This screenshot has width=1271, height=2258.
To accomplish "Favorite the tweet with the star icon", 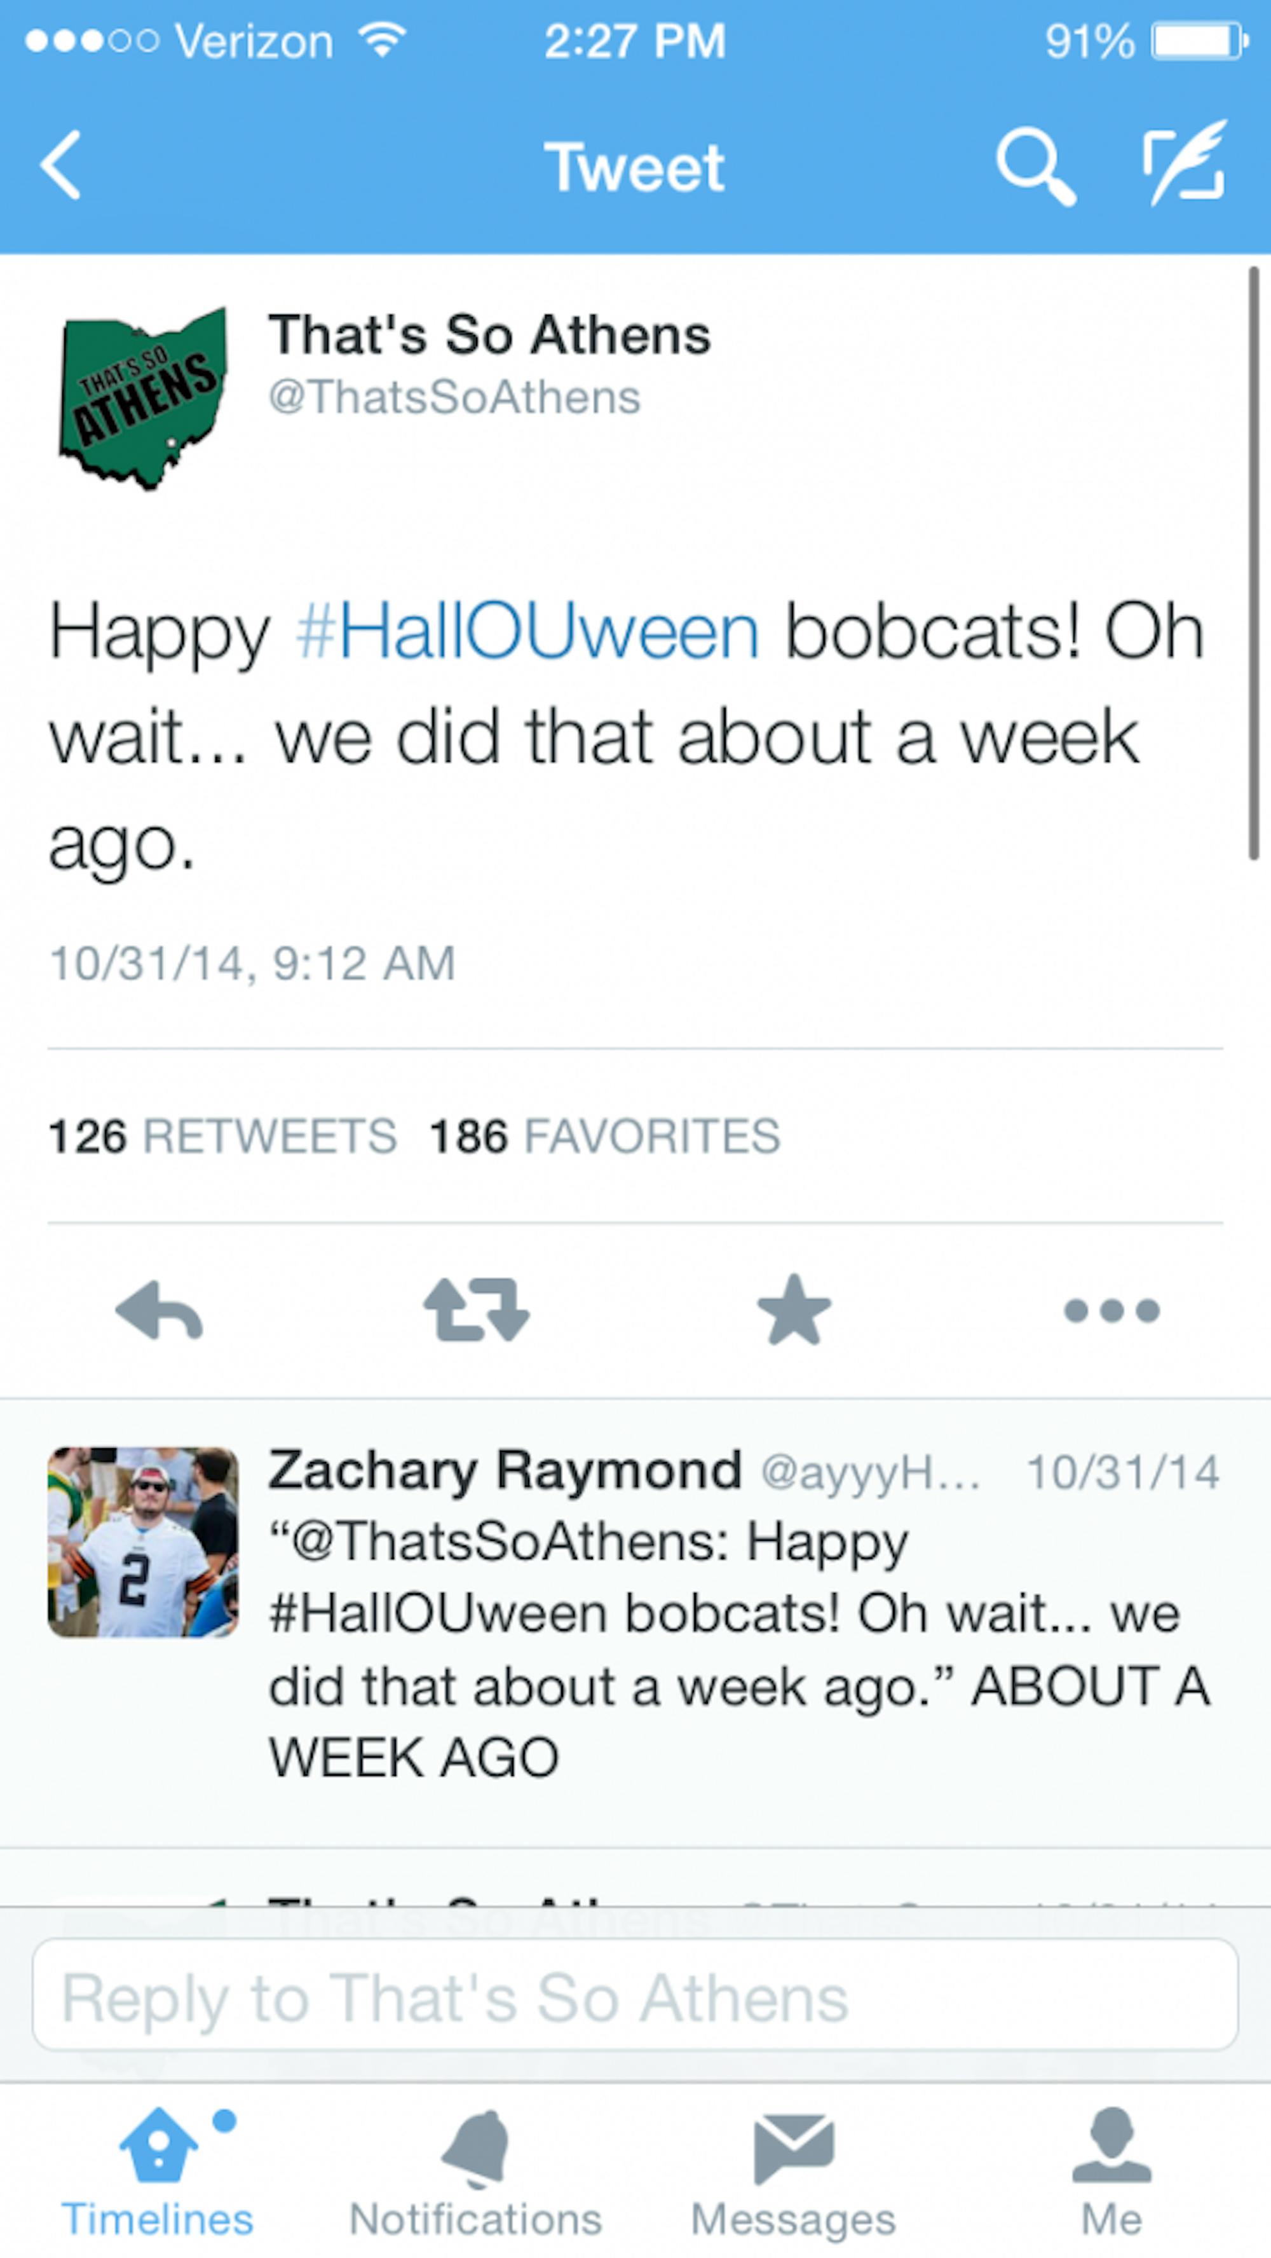I will click(x=793, y=1310).
